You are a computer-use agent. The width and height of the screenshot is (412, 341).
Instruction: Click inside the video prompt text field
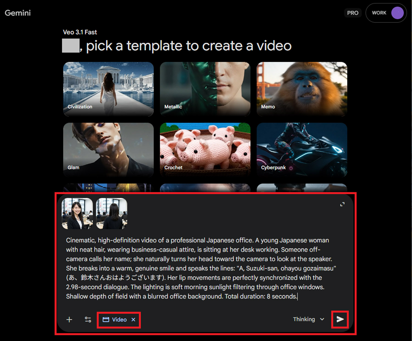click(203, 268)
